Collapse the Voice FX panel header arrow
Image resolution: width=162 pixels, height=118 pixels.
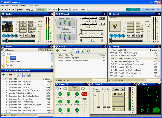pos(92,84)
